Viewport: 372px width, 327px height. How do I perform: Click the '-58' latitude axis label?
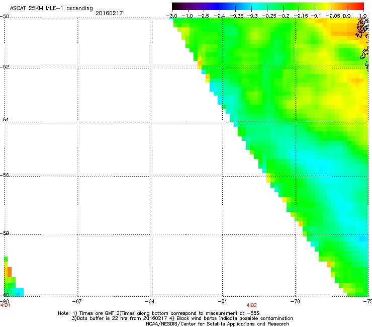tap(5, 233)
